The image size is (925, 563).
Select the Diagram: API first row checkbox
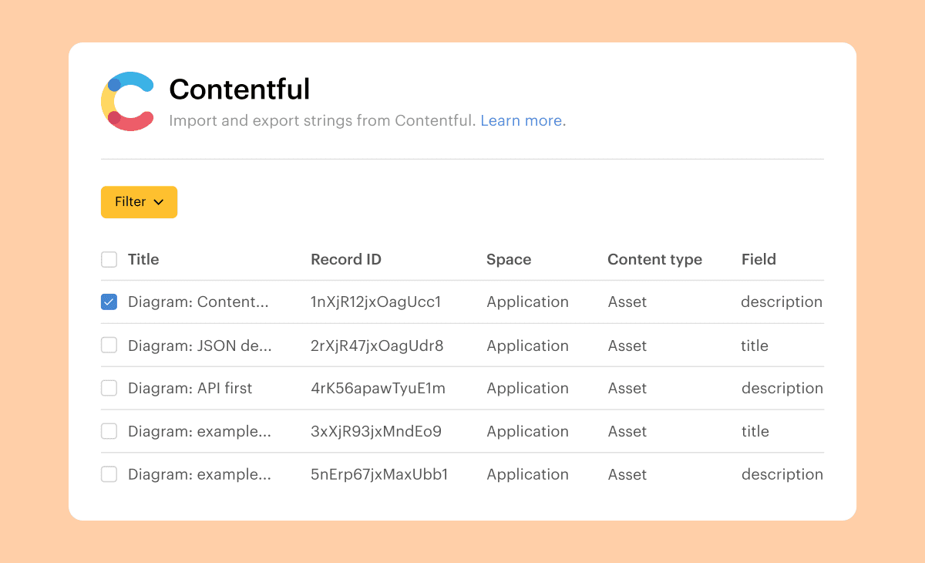click(x=109, y=389)
